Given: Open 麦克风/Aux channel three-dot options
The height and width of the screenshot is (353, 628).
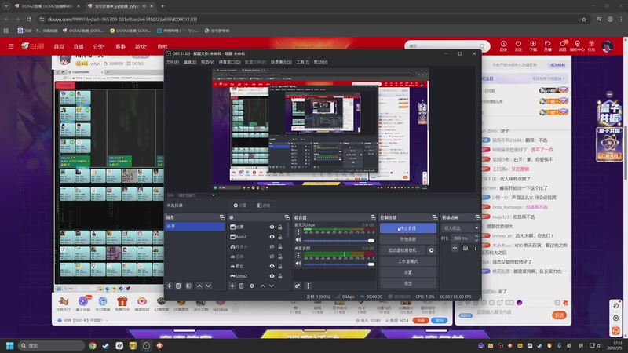Looking at the screenshot, I should 298,231.
